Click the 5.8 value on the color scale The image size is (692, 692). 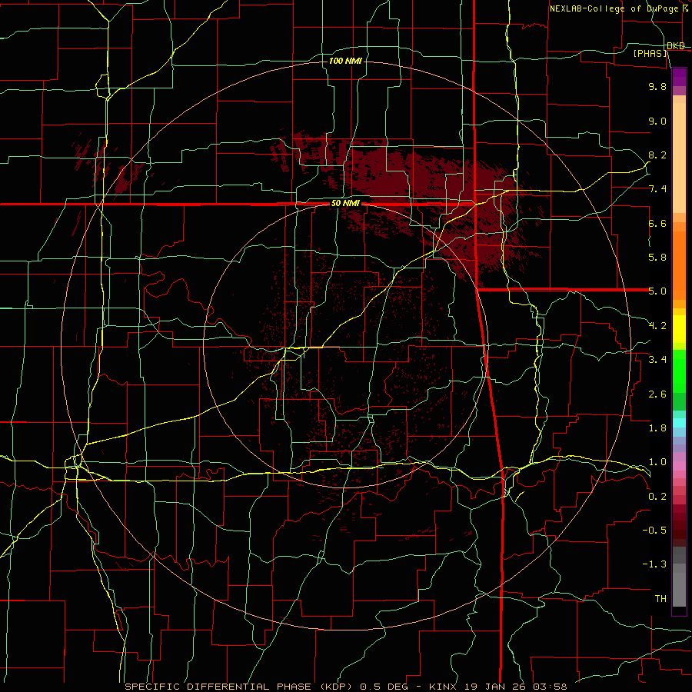coord(657,258)
